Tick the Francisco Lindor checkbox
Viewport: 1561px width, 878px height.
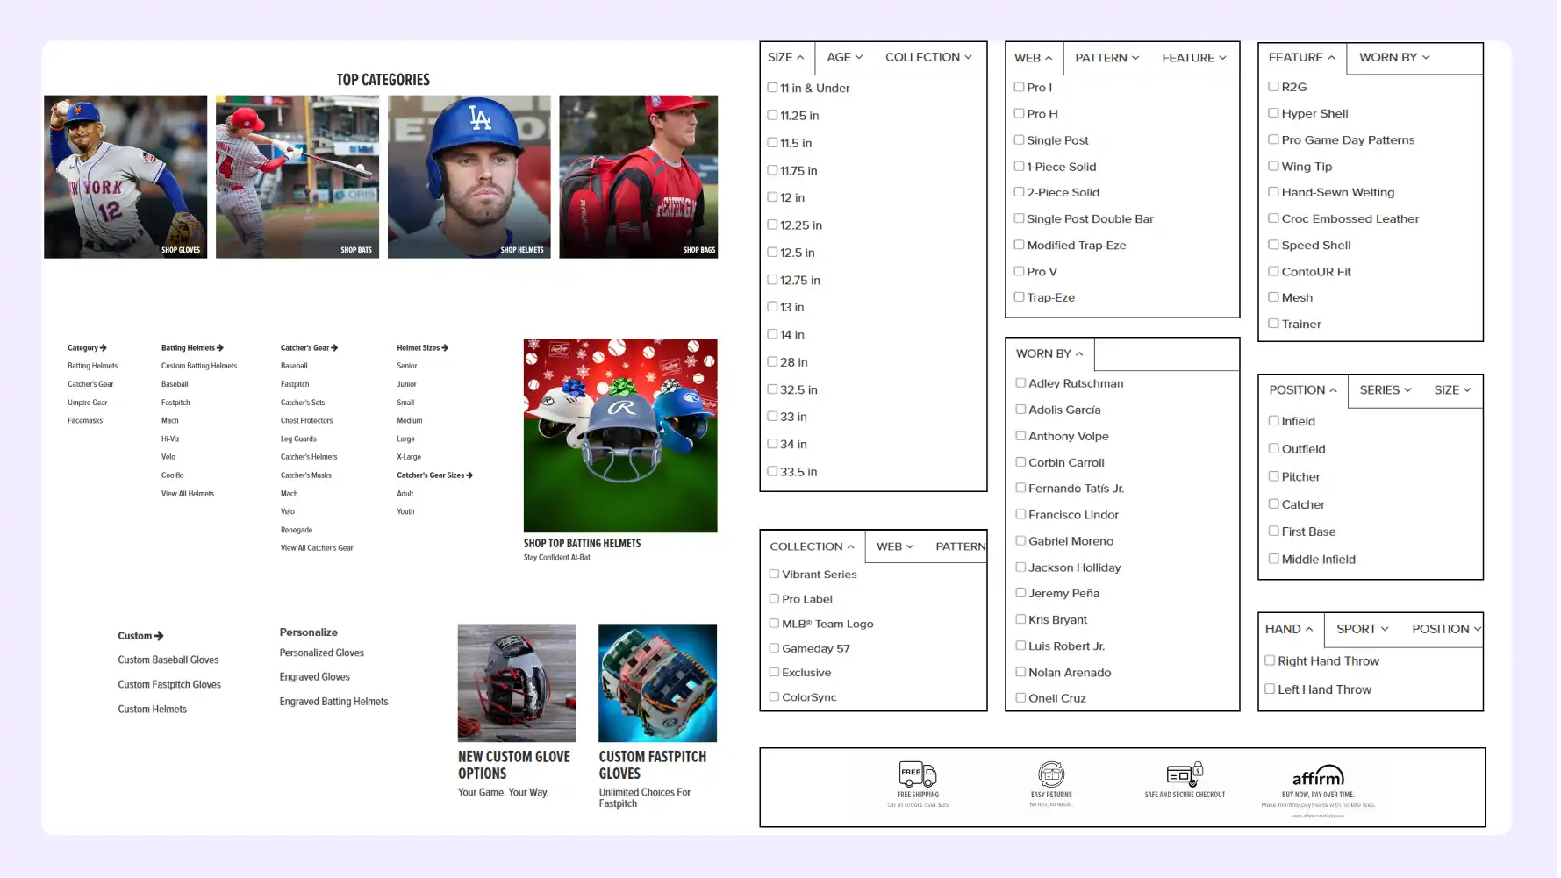(1020, 514)
